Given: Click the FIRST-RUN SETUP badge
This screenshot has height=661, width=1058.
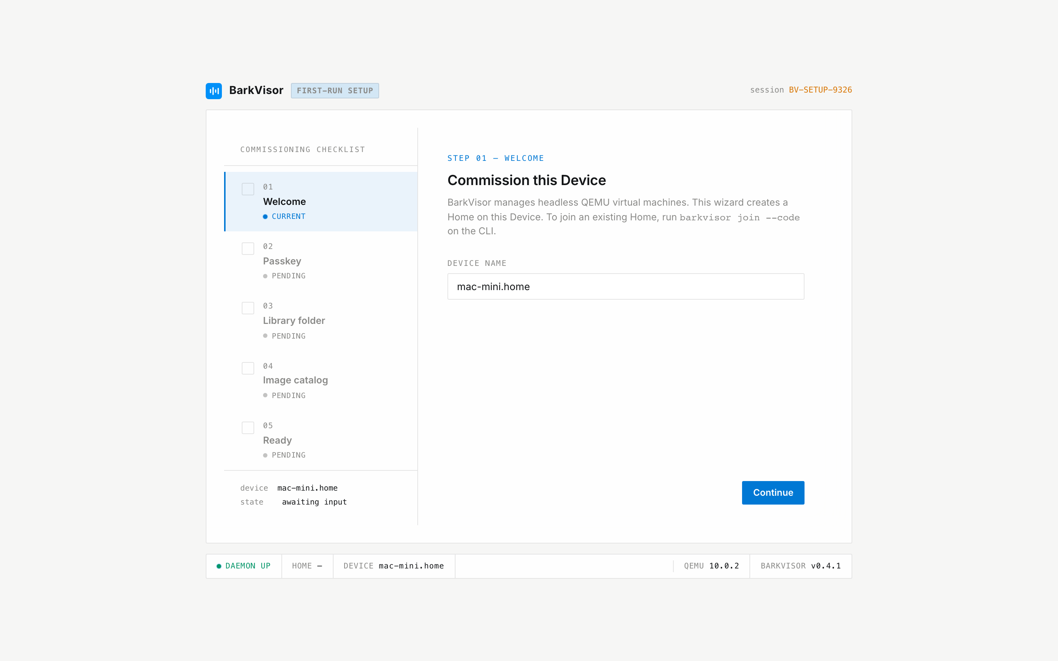Looking at the screenshot, I should (x=335, y=90).
